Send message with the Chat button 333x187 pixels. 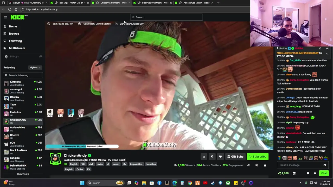[324, 173]
